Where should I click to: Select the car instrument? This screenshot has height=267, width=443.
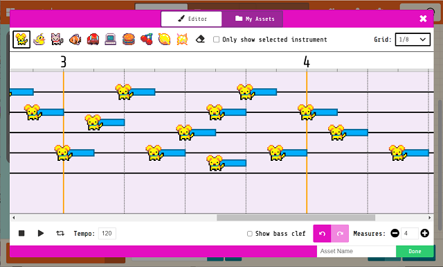click(93, 40)
